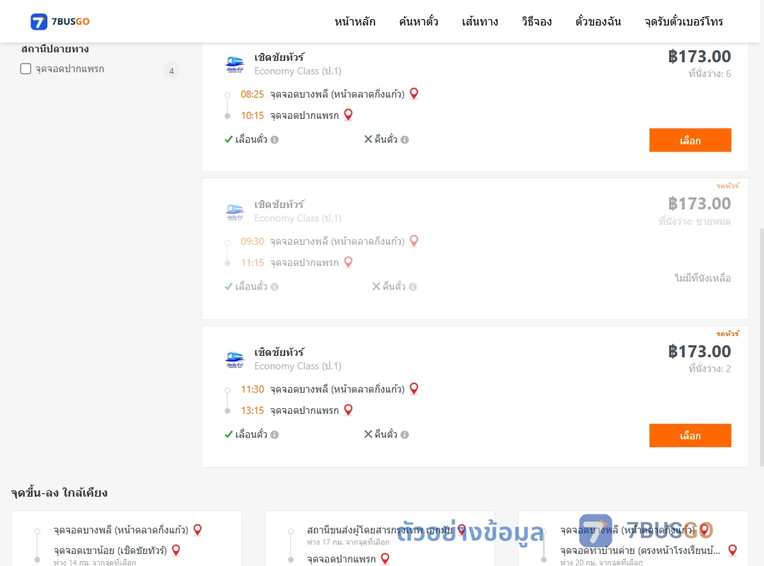
Task: Click info icon beside คืนตั๋ว on 11:30 trip
Action: 405,435
